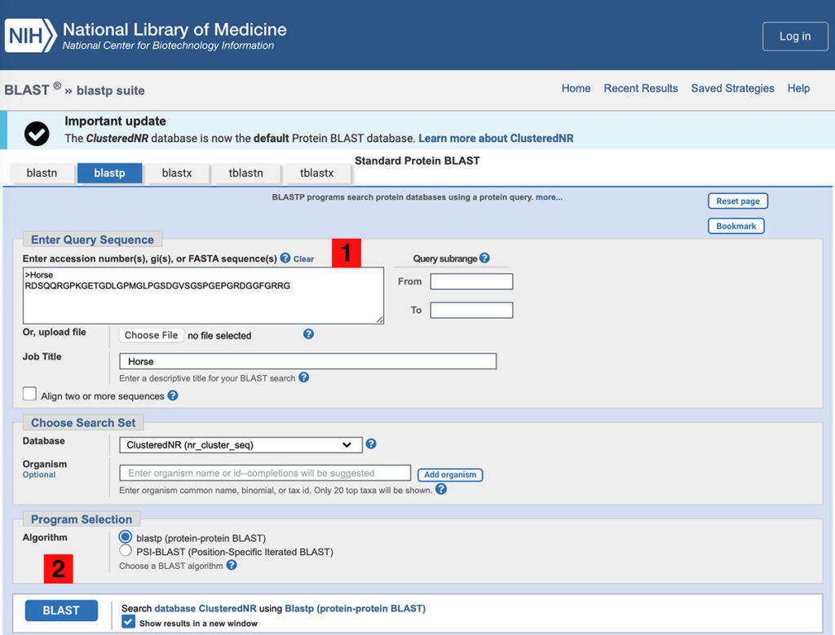Tick the Align two or more sequences checkbox
Image resolution: width=835 pixels, height=635 pixels.
point(30,395)
